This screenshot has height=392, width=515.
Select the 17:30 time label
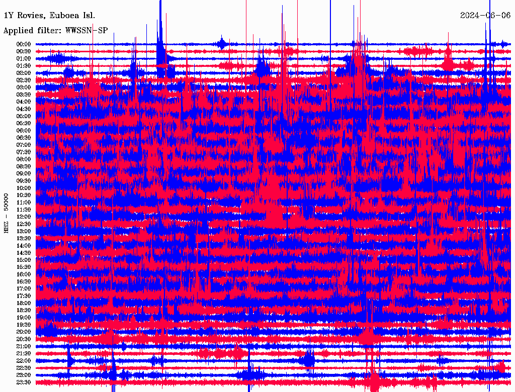pyautogui.click(x=24, y=296)
